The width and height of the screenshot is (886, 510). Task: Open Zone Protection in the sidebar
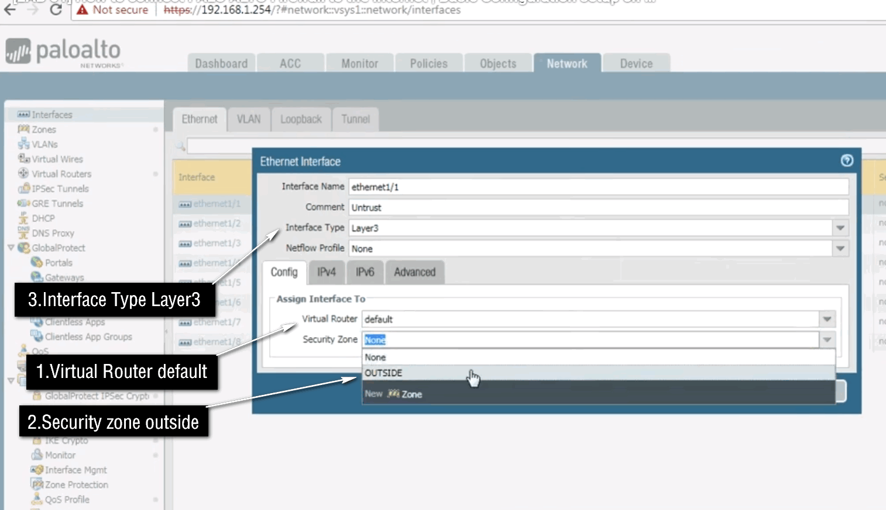coord(77,485)
